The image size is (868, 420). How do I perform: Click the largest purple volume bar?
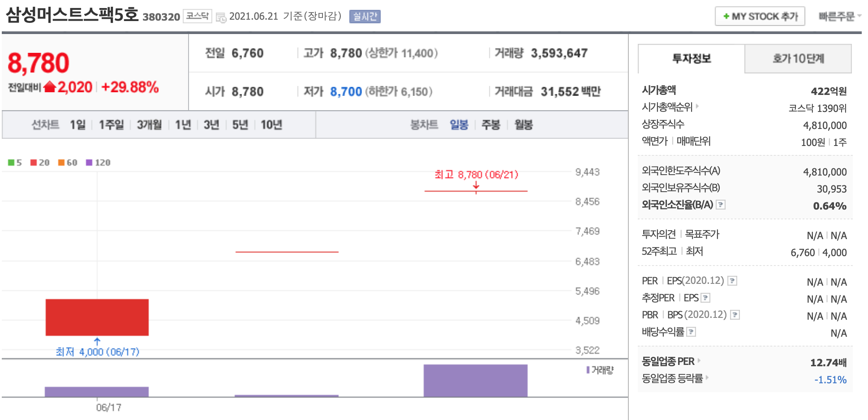pyautogui.click(x=476, y=381)
